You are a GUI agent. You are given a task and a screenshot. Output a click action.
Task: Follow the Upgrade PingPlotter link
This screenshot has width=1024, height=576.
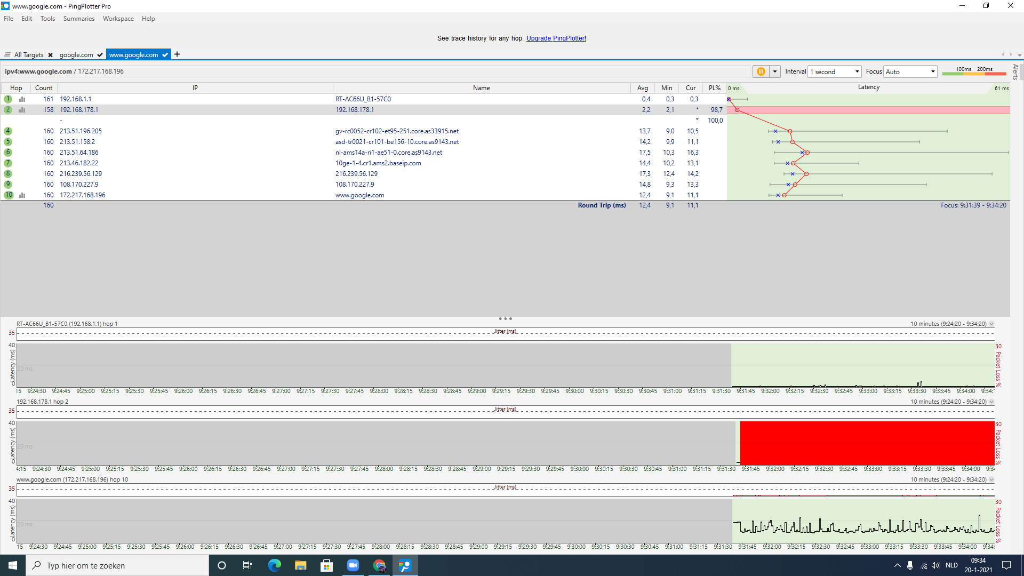coord(556,38)
